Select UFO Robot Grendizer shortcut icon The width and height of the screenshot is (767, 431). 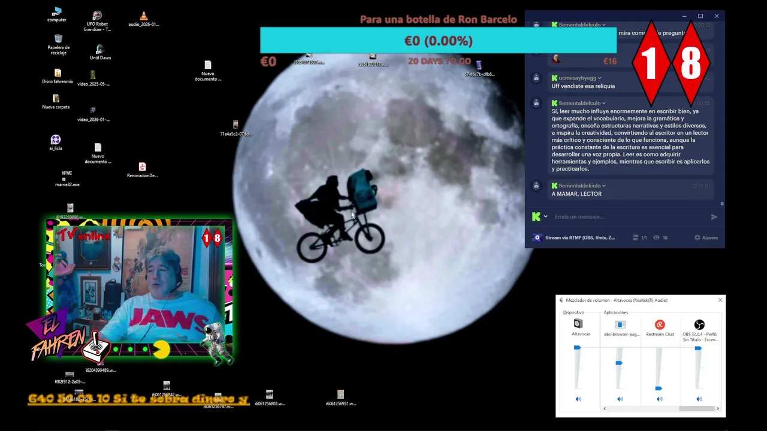(x=97, y=21)
